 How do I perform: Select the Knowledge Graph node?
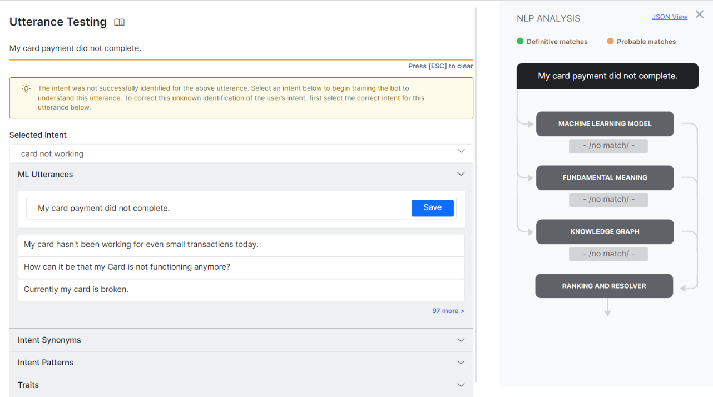click(605, 232)
